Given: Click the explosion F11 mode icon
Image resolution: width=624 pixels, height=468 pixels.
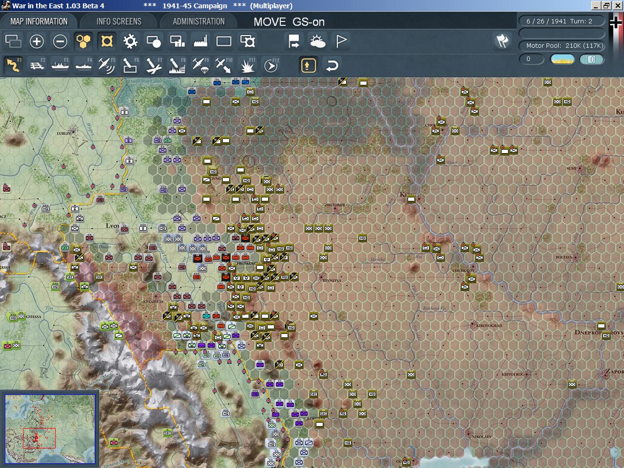Looking at the screenshot, I should pos(248,65).
